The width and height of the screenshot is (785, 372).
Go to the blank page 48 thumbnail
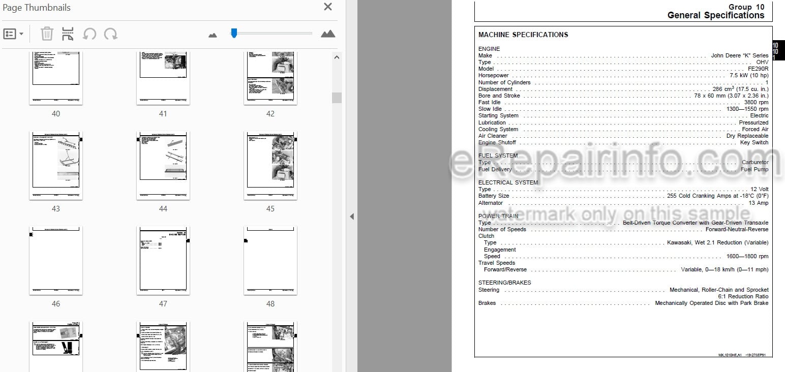pos(270,261)
